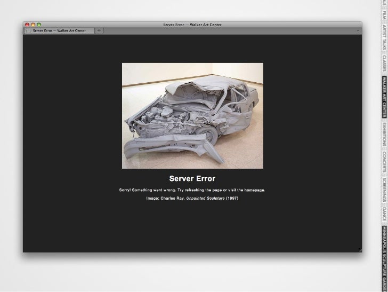Click the page favicon in the tab
The width and height of the screenshot is (388, 292).
28,31
